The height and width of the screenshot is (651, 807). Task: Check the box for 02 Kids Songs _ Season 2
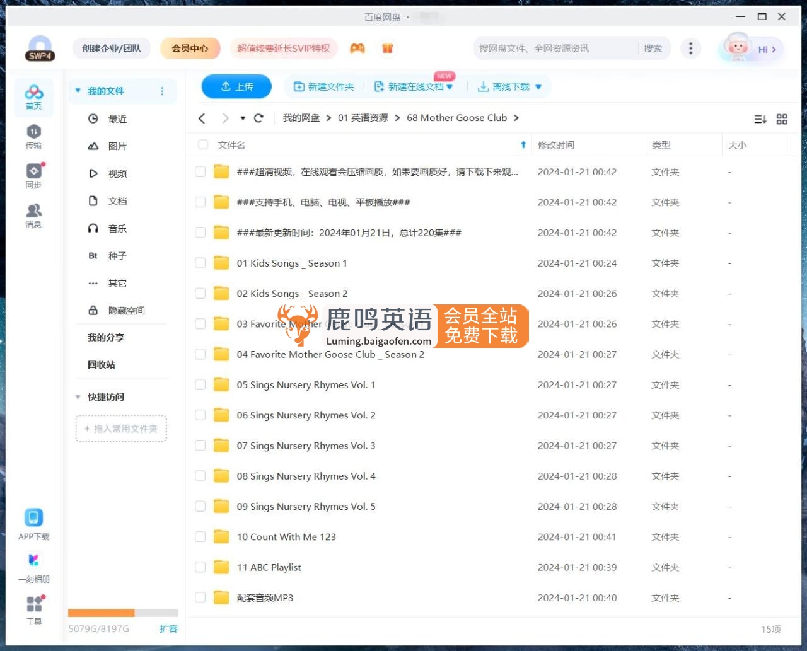click(200, 293)
